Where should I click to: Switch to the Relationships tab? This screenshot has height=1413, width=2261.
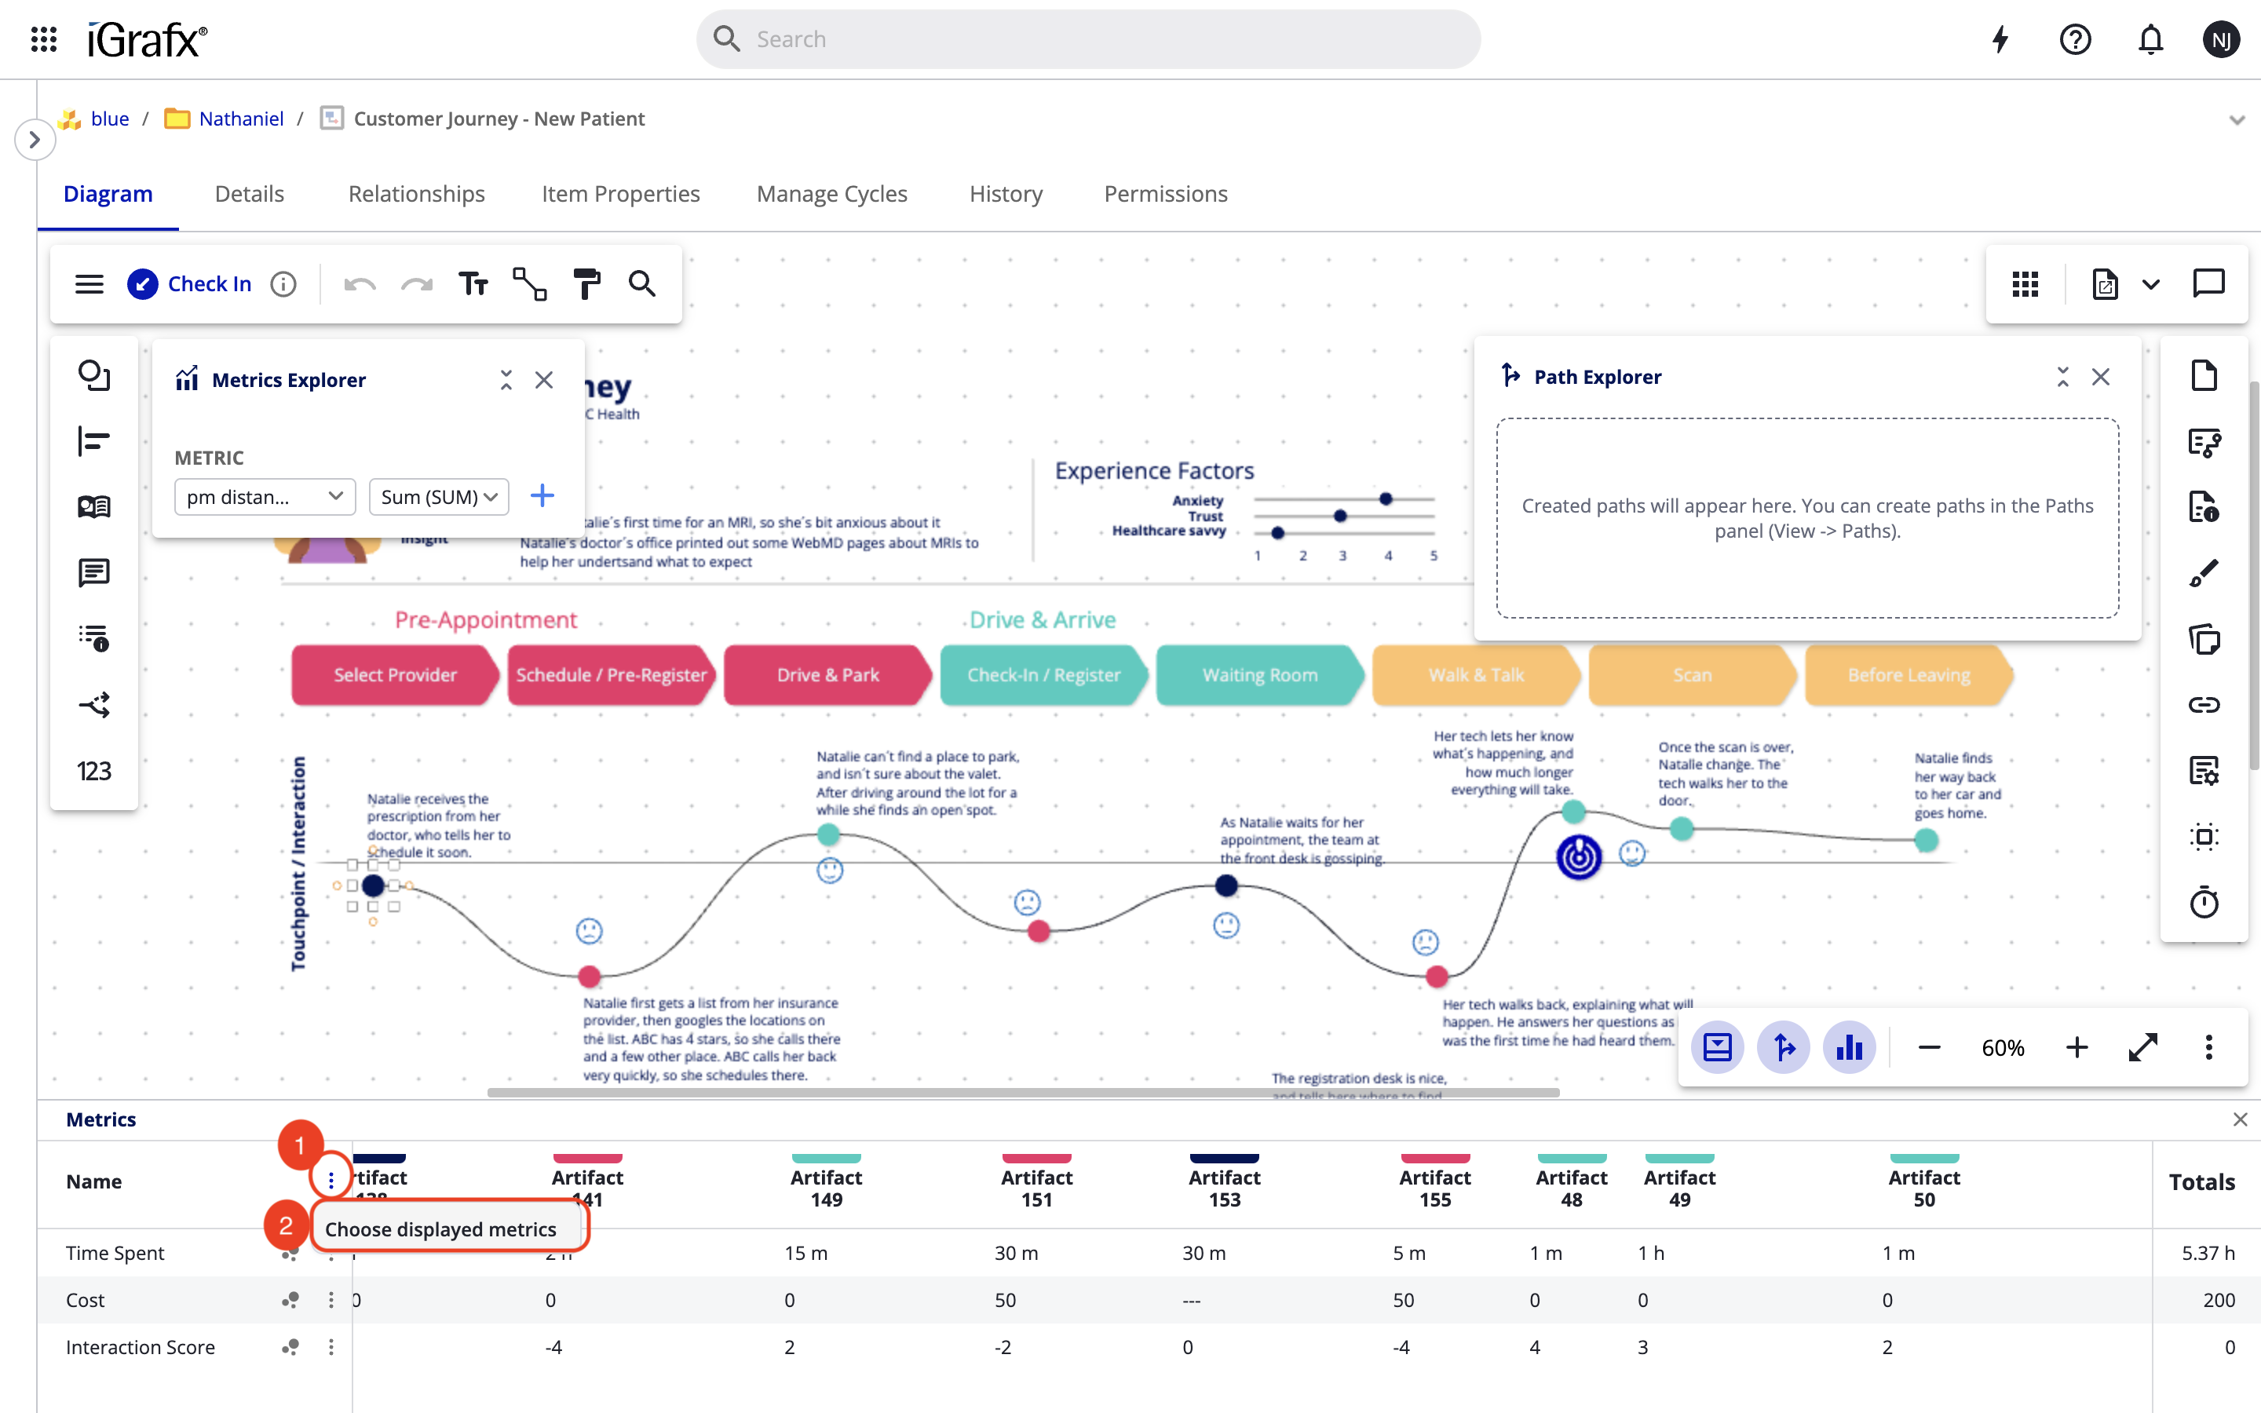click(417, 193)
